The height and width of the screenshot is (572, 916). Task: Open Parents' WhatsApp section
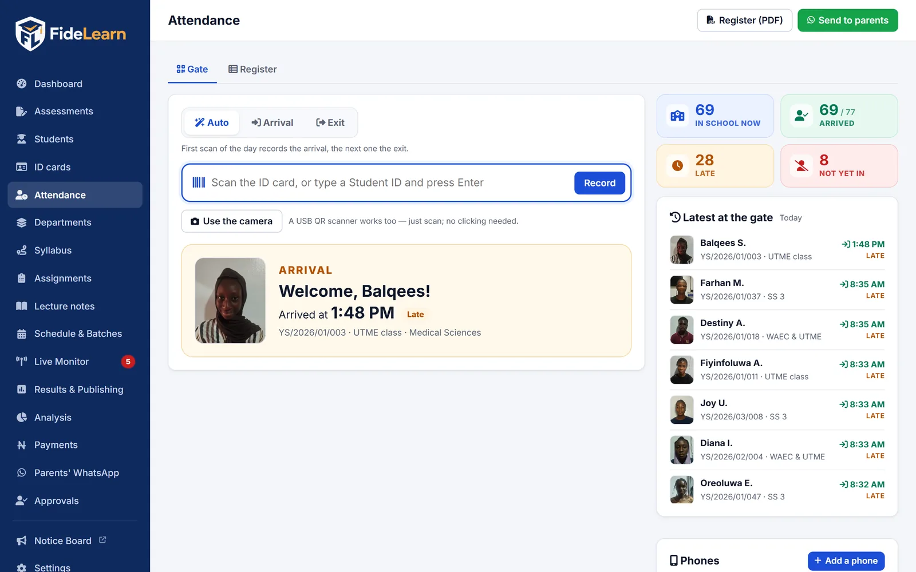coord(75,473)
